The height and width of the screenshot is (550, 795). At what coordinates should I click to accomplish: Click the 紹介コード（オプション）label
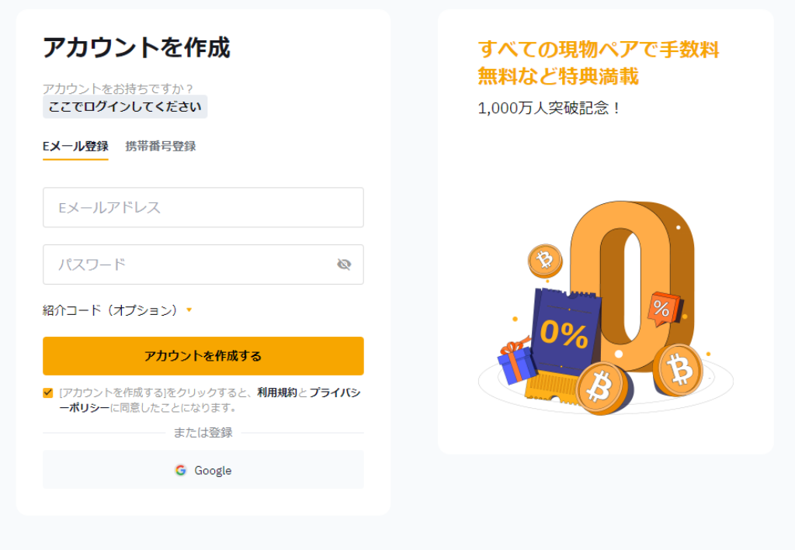pyautogui.click(x=110, y=310)
